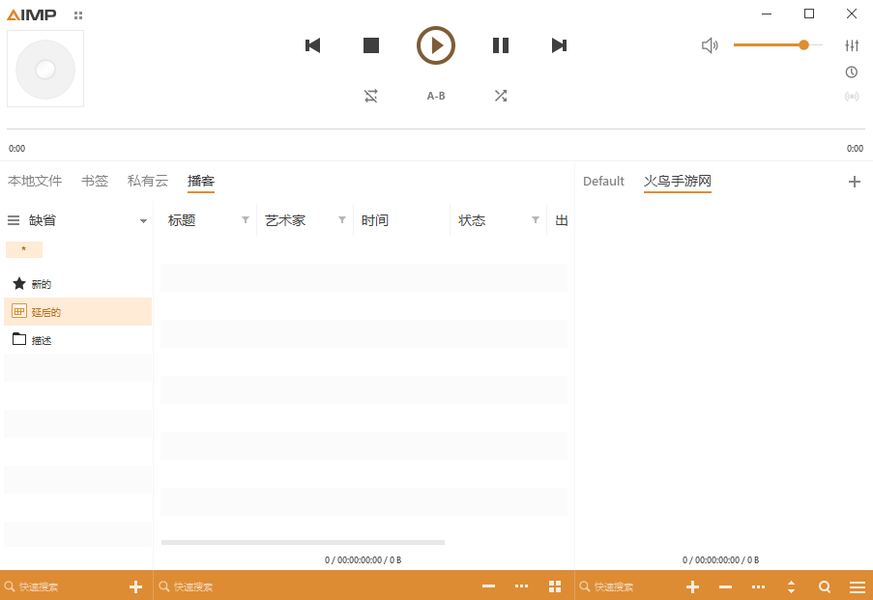Image resolution: width=873 pixels, height=600 pixels.
Task: Open the main menu dots beside AIMP logo
Action: pyautogui.click(x=78, y=15)
